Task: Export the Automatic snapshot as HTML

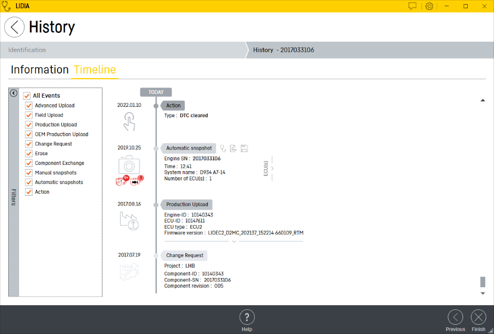Action: 234,148
